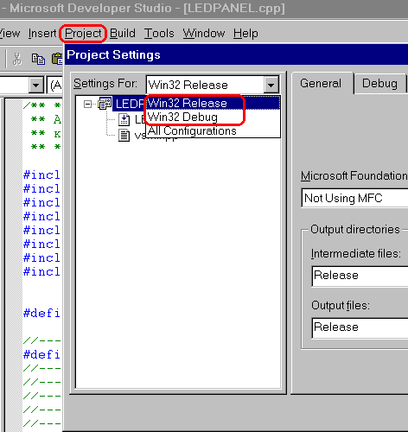Screen dimensions: 408x432
Task: Click the source file icon with arrow
Action: pos(124,119)
